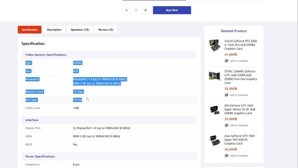Click the 35,900 price of ZOTAC card
The height and width of the screenshot is (168, 298).
(230, 89)
